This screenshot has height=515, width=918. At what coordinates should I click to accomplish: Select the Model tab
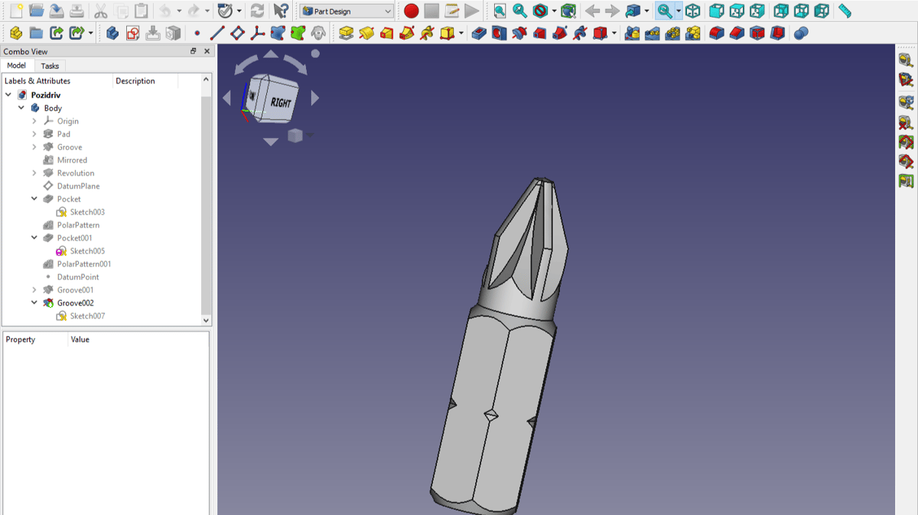pos(16,66)
